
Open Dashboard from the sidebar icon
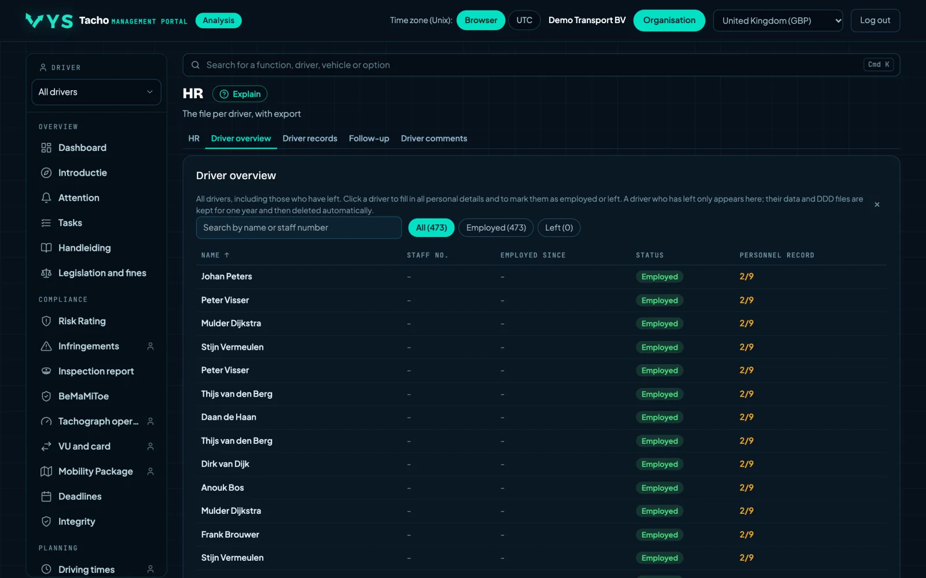(46, 148)
